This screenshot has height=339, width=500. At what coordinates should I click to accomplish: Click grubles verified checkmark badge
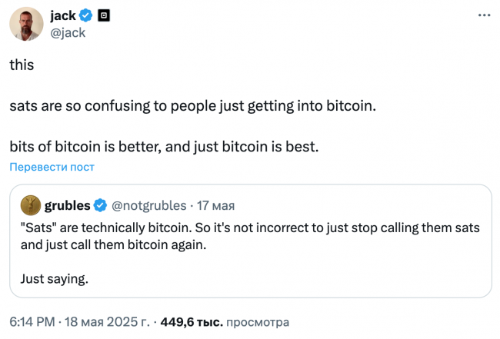[x=100, y=205]
